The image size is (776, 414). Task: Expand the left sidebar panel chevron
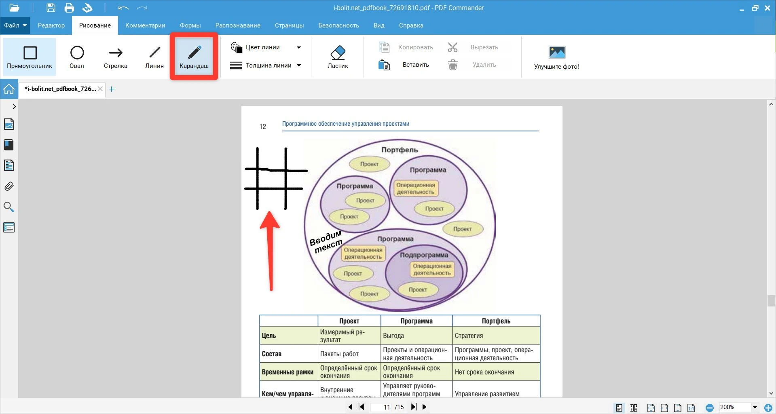[14, 106]
